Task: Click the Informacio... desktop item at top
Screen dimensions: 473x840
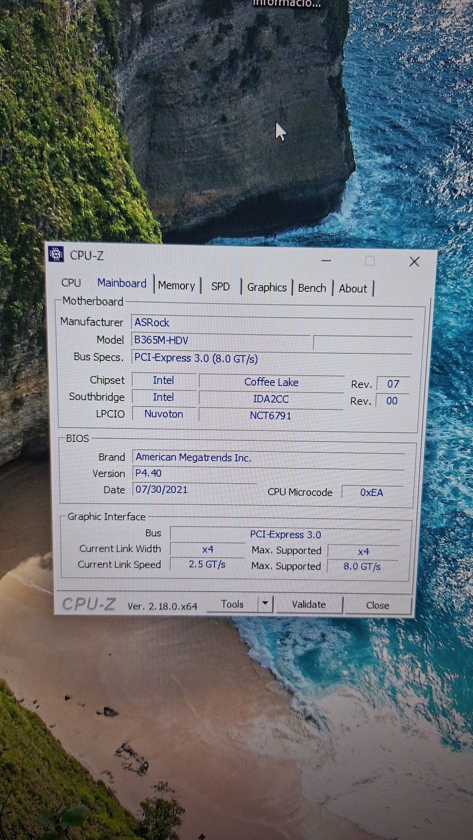Action: pyautogui.click(x=287, y=3)
